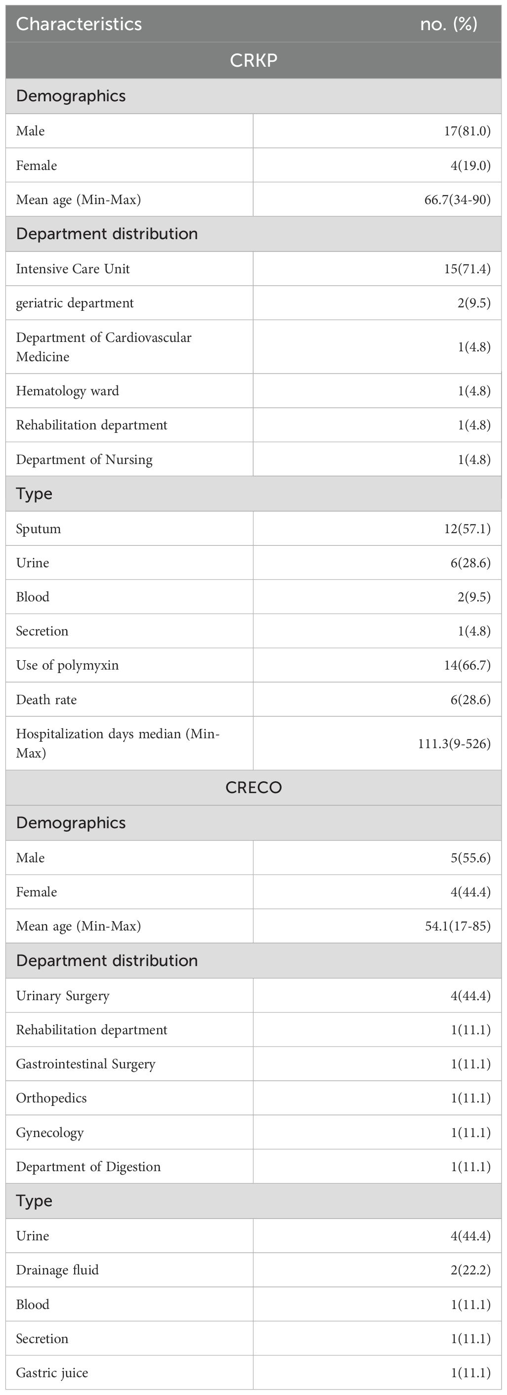The height and width of the screenshot is (1395, 507).
Task: Click the Orthopedics row label
Action: pyautogui.click(x=51, y=1098)
